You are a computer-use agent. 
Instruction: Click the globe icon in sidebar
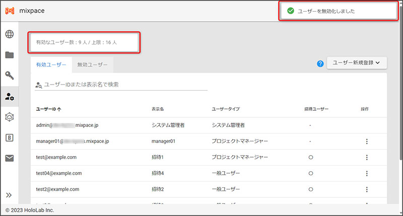(x=10, y=35)
